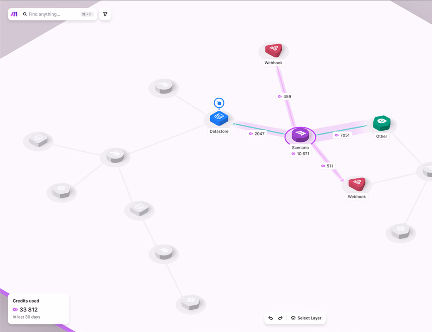Click the 7051 credits label near Other
The image size is (432, 332).
(x=342, y=135)
